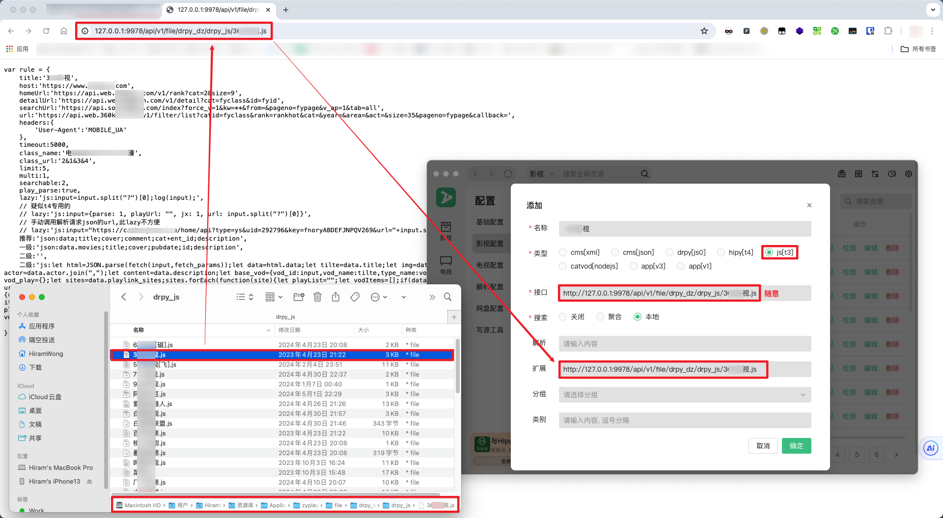Click zyplay folder in Finder path bar

(306, 505)
